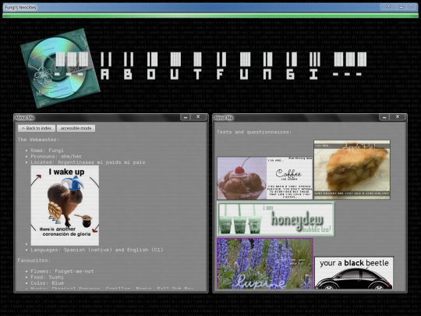Click the 'Food: Sushi' entry

(x=48, y=277)
